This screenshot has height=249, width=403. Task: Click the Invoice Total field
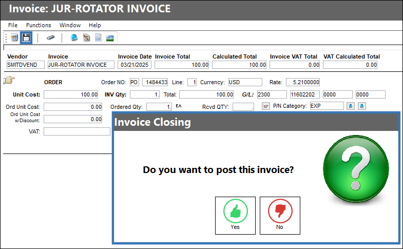pyautogui.click(x=182, y=65)
